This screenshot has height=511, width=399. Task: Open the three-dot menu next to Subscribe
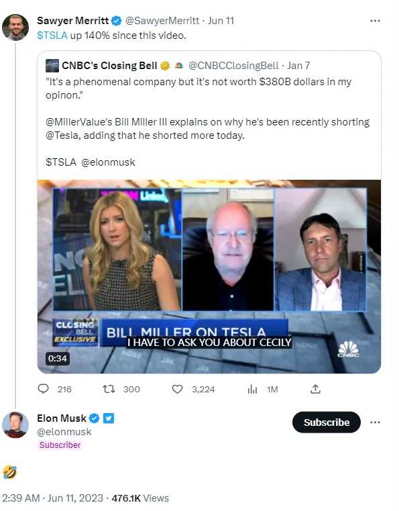(x=375, y=422)
